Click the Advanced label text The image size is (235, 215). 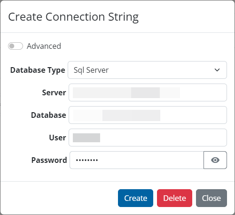[x=44, y=46]
